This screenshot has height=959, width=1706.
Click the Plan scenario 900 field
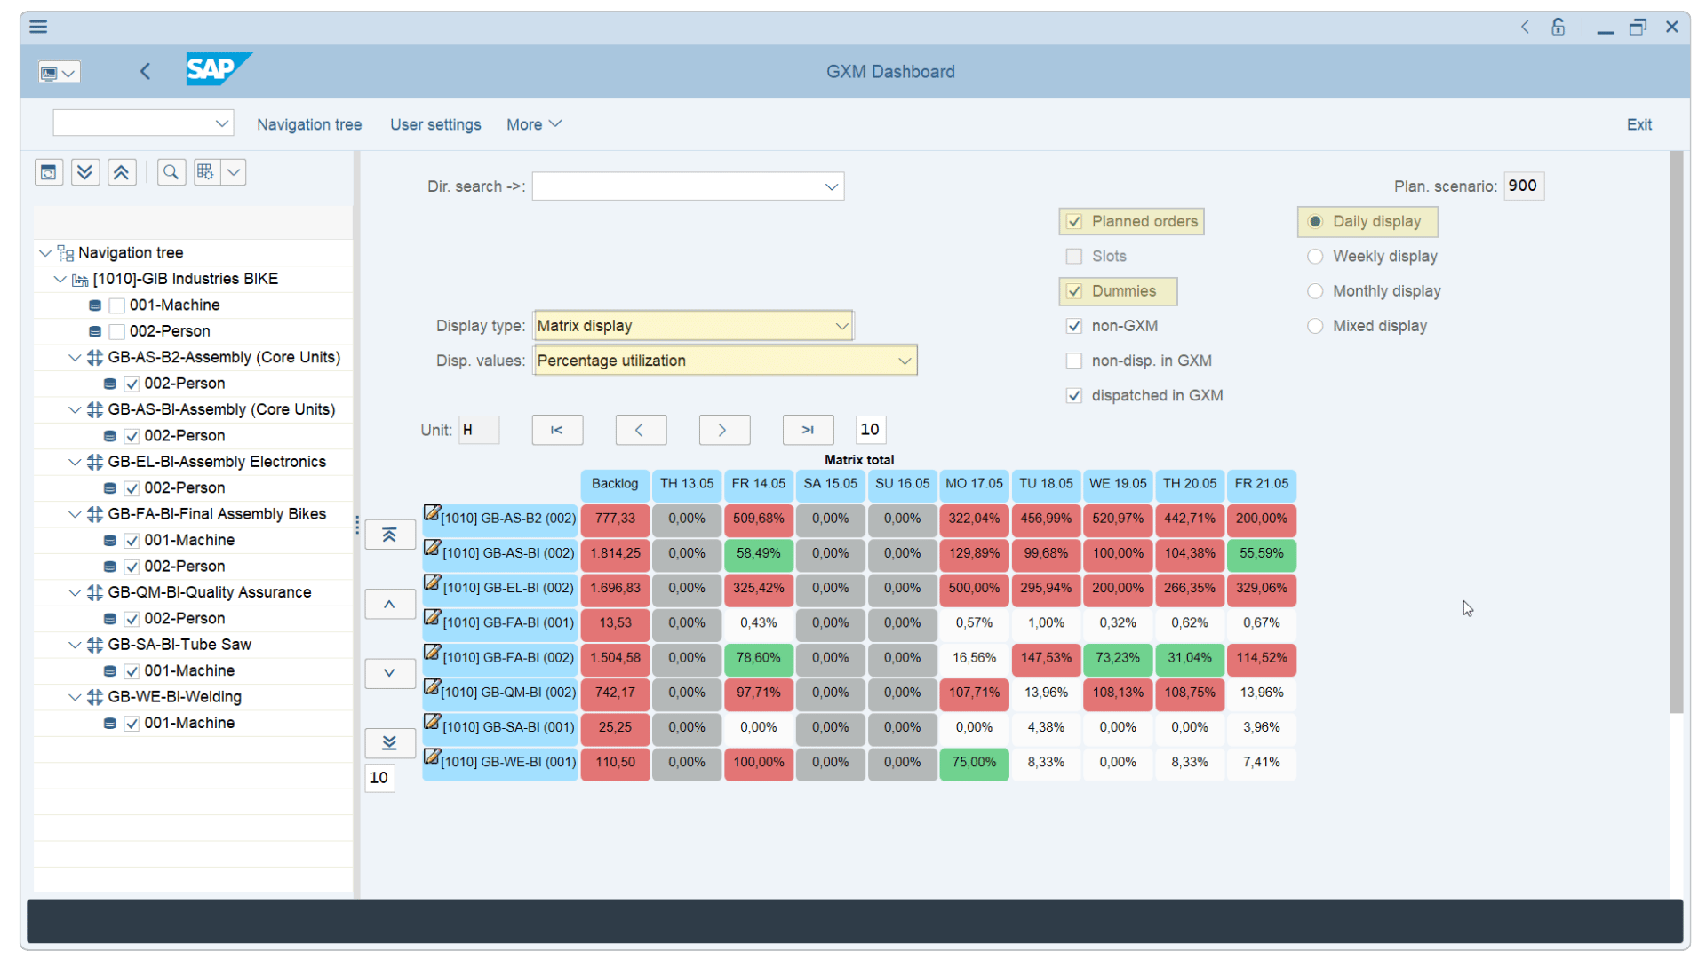pyautogui.click(x=1523, y=186)
